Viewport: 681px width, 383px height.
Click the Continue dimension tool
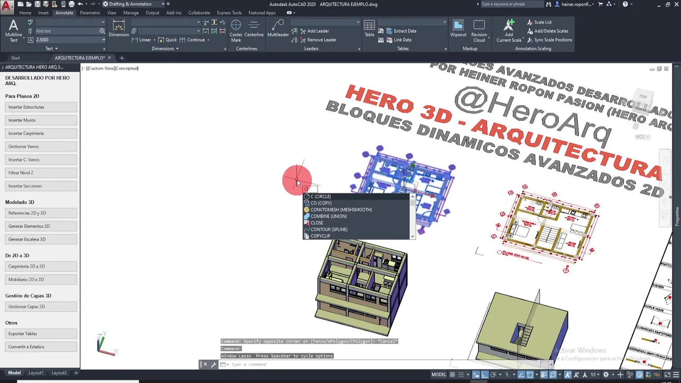(x=192, y=40)
